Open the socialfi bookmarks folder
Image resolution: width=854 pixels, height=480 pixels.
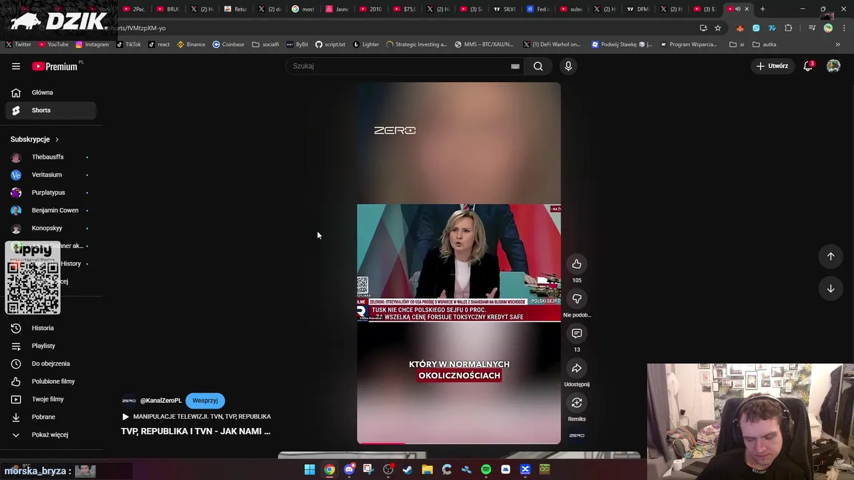[x=266, y=45]
